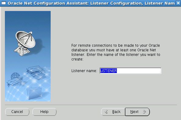Screen dimensions: 181x120
Task: Cancel the listener configuration
Action: (17, 112)
